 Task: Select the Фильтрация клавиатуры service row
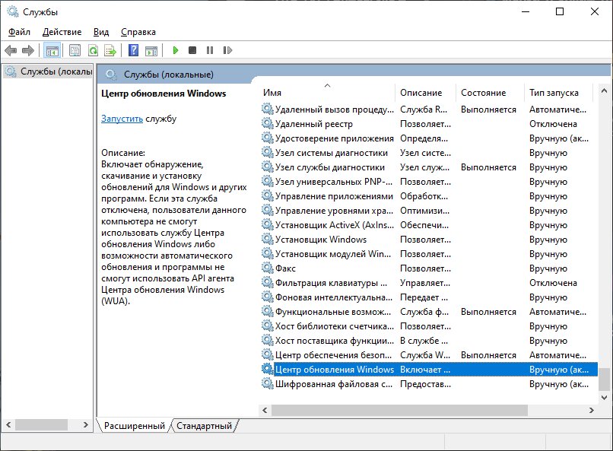click(429, 283)
